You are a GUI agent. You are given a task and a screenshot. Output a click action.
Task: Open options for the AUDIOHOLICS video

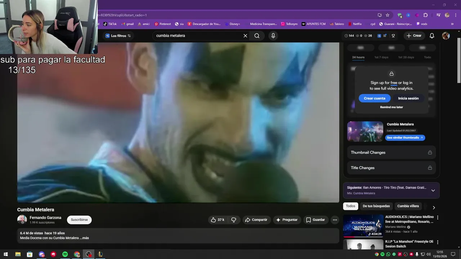[438, 218]
